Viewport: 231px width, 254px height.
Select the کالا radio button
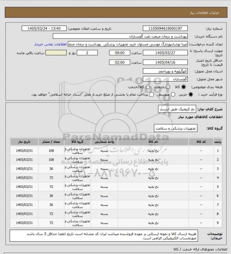(x=183, y=87)
